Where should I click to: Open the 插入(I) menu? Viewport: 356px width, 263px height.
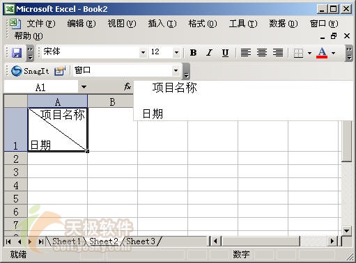tap(162, 24)
